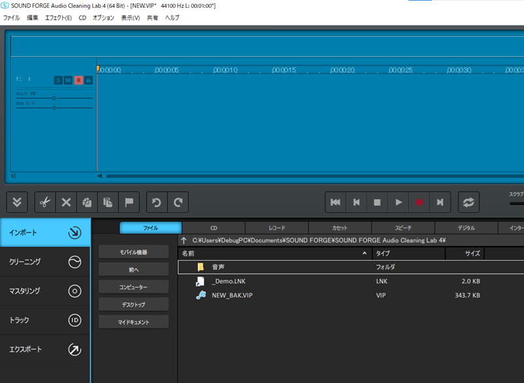Screen dimensions: 524x383
Task: Open the ファイル menu
Action: click(11, 18)
